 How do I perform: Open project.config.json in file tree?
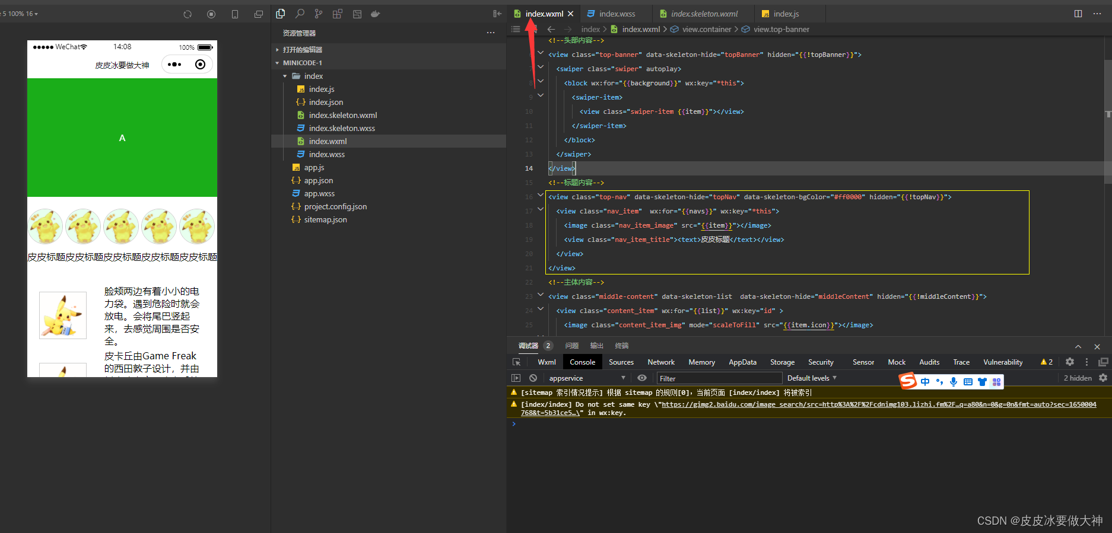[x=335, y=206]
